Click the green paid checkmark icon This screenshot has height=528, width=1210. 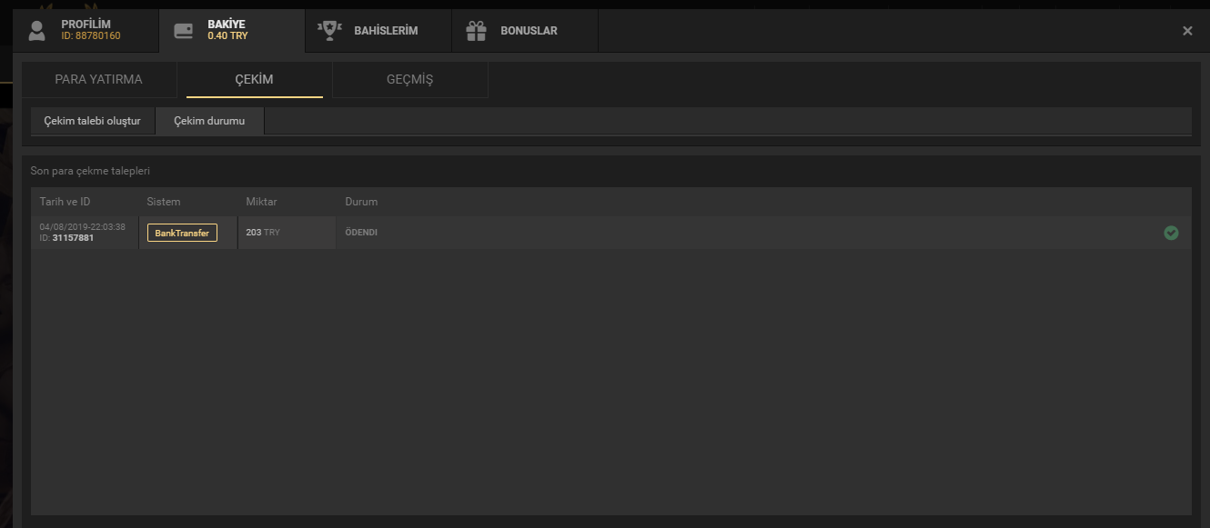(1171, 233)
